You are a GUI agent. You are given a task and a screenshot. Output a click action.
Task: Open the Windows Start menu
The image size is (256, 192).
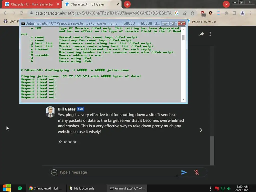pyautogui.click(x=7, y=188)
